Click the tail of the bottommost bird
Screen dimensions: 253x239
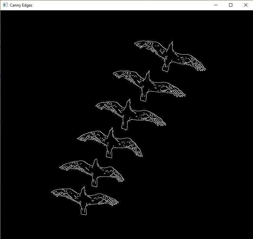[83, 212]
